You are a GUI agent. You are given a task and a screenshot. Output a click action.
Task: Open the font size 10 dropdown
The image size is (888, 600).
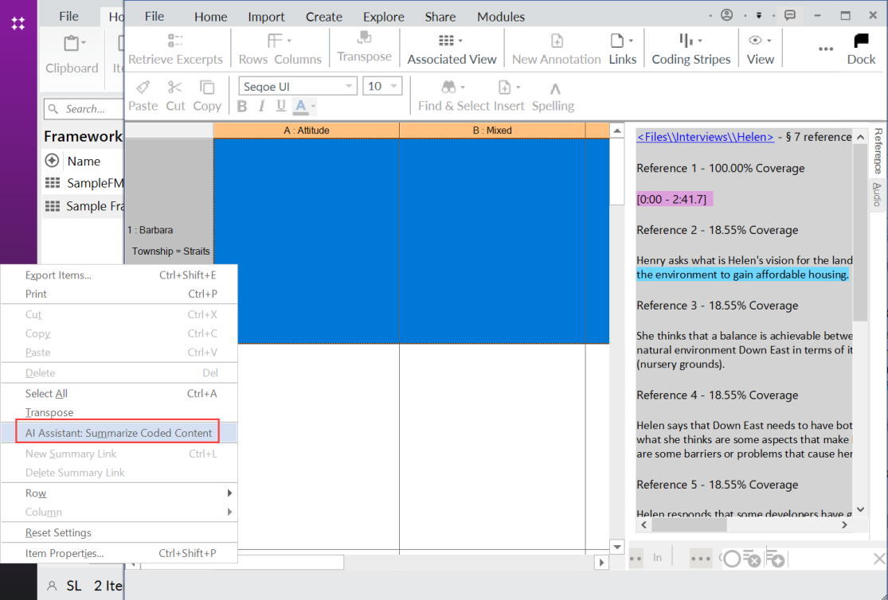[394, 86]
